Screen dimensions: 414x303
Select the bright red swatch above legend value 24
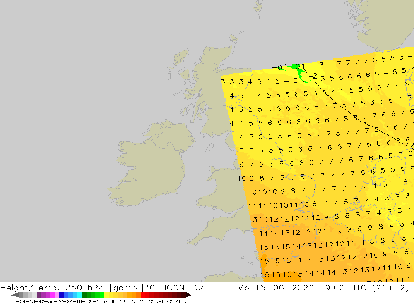pyautogui.click(x=143, y=295)
